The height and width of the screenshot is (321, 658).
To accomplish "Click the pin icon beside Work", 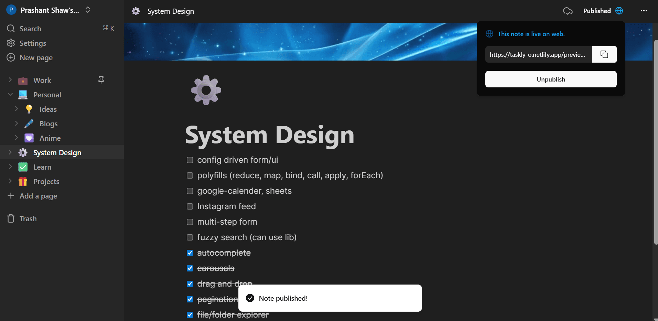I will click(x=101, y=80).
